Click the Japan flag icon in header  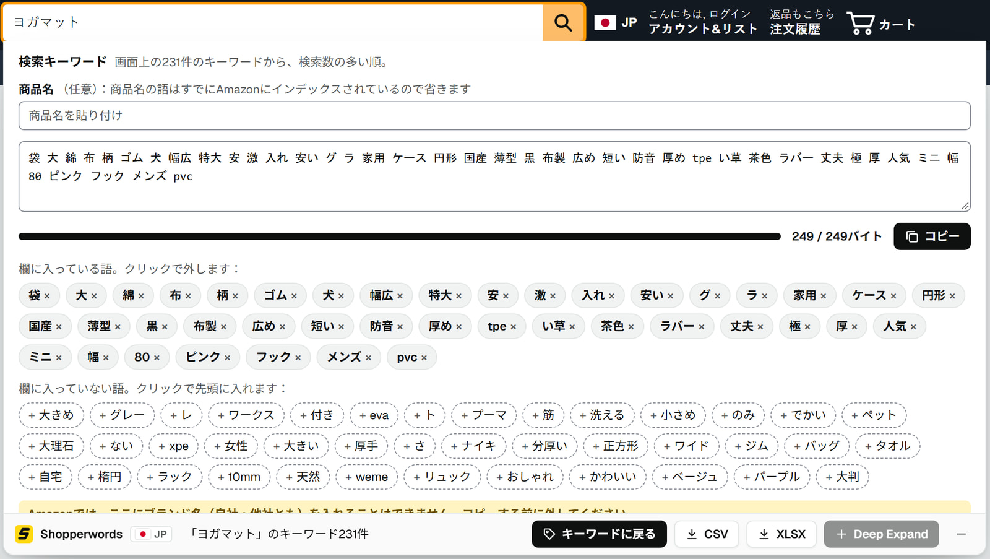[x=605, y=23]
